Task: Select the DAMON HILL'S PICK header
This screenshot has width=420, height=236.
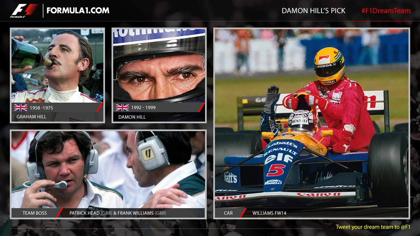Action: [313, 10]
